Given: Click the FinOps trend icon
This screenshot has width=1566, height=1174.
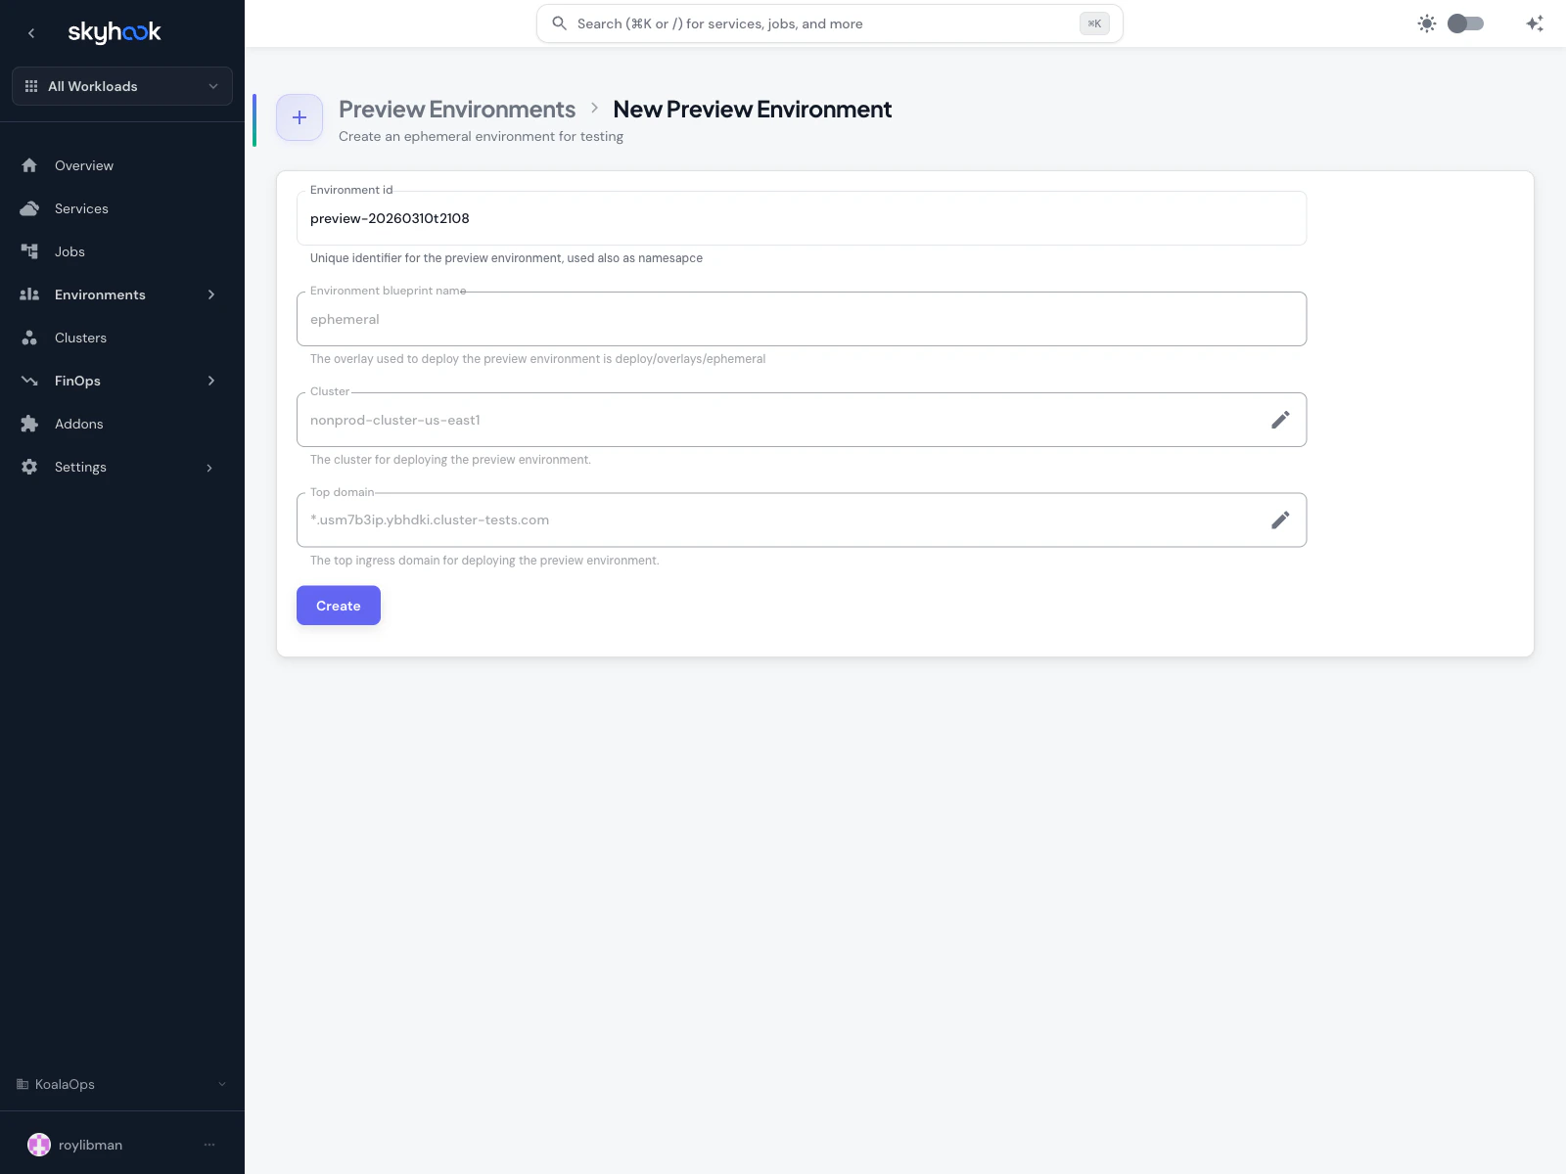Looking at the screenshot, I should point(29,381).
